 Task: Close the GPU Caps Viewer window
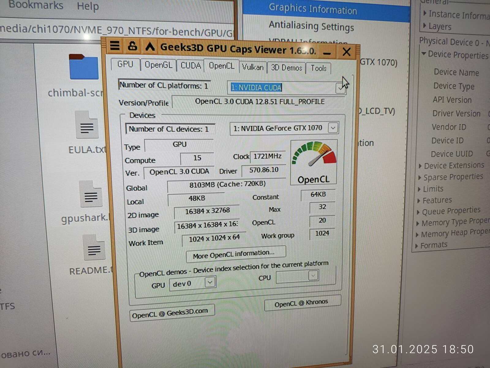346,52
